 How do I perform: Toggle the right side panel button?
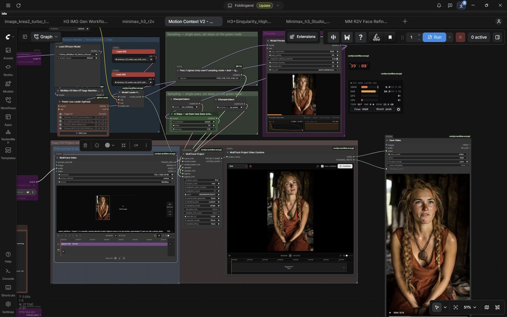pos(497,37)
